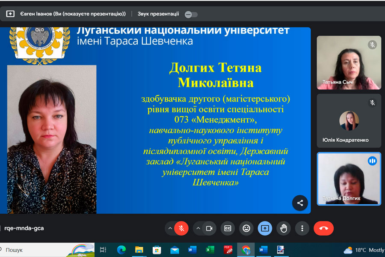Select Татьяна Долгих video tile

click(349, 179)
